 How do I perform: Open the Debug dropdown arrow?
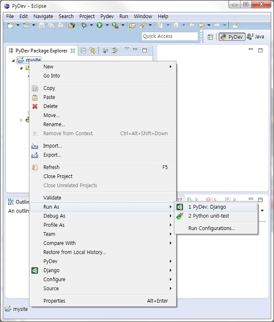point(92,25)
